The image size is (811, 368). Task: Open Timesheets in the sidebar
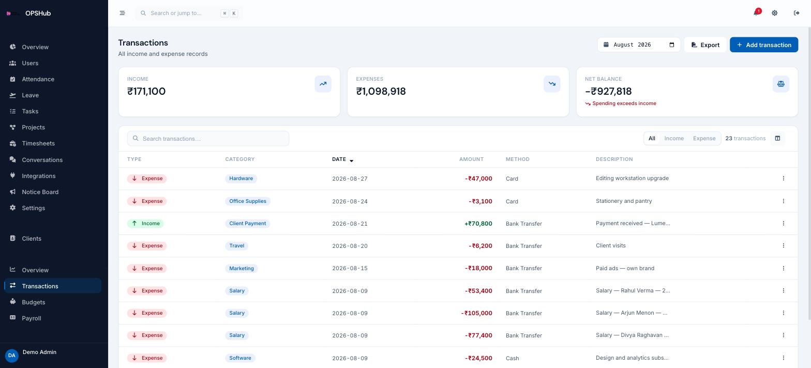[53, 143]
